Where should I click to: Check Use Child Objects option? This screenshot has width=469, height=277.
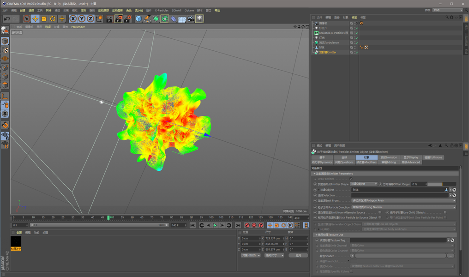click(445, 212)
